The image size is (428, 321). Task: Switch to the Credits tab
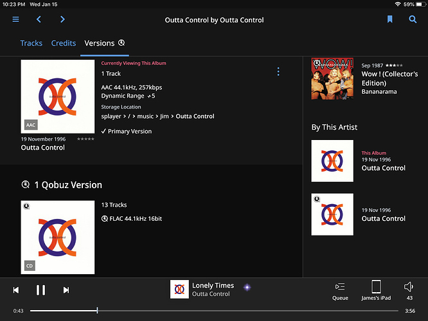pos(64,43)
